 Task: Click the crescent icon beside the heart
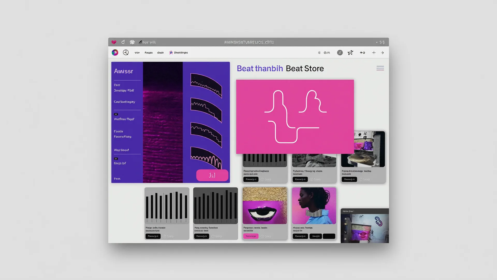pos(123,42)
